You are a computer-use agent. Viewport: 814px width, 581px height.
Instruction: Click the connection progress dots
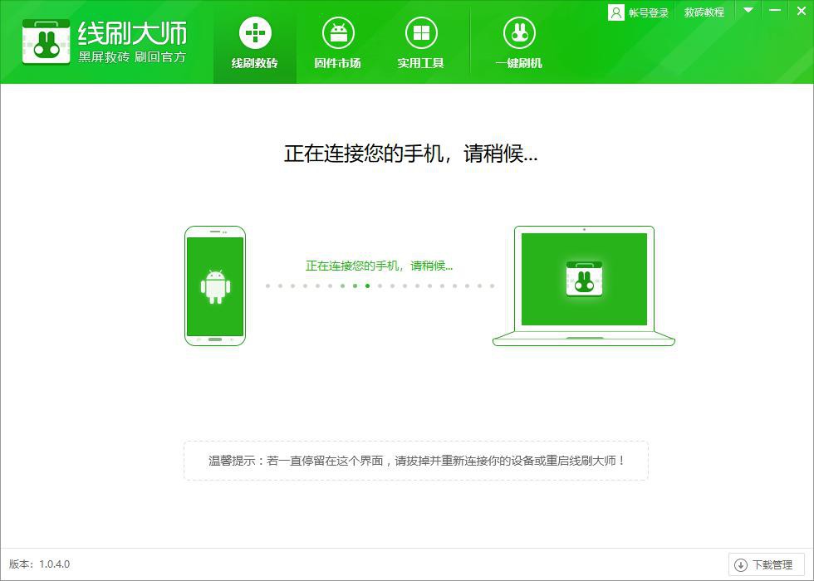point(380,286)
